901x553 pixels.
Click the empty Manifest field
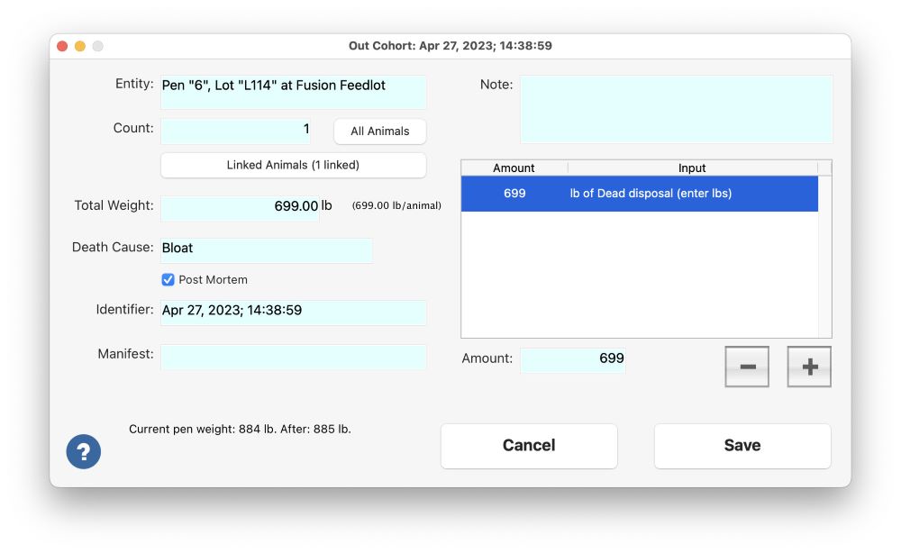click(294, 356)
